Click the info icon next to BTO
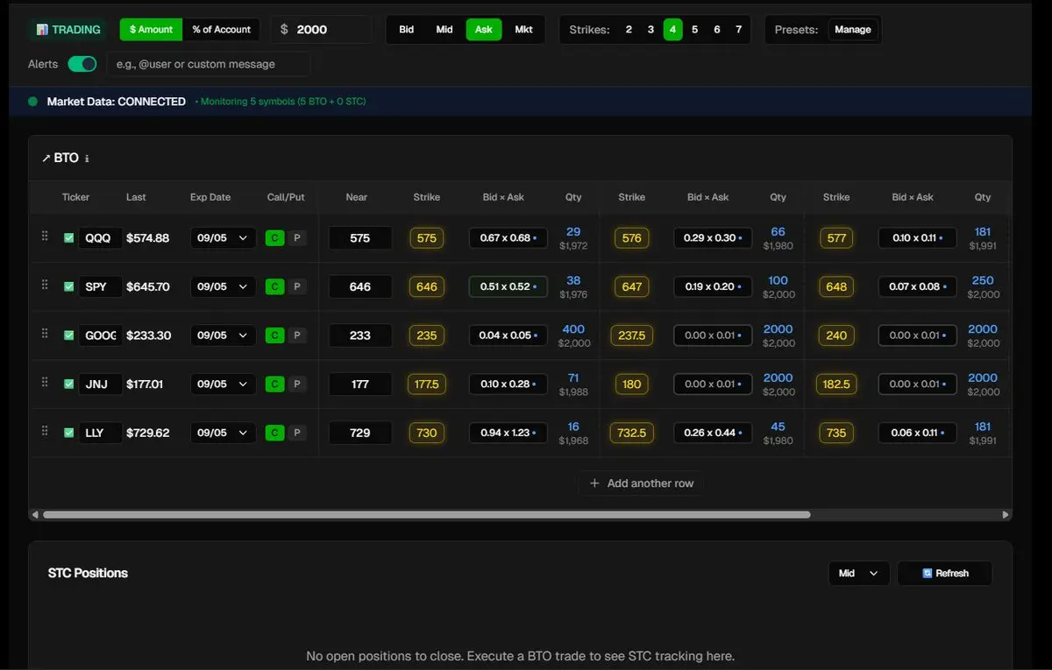This screenshot has height=670, width=1052. click(x=87, y=159)
